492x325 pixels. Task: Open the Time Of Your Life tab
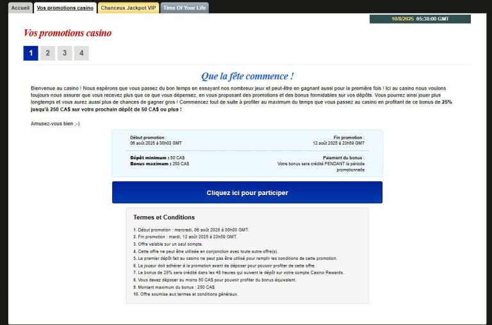(x=184, y=8)
